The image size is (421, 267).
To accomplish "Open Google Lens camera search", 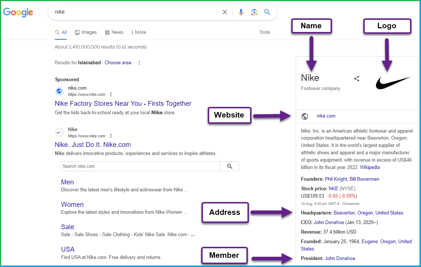I will (254, 12).
